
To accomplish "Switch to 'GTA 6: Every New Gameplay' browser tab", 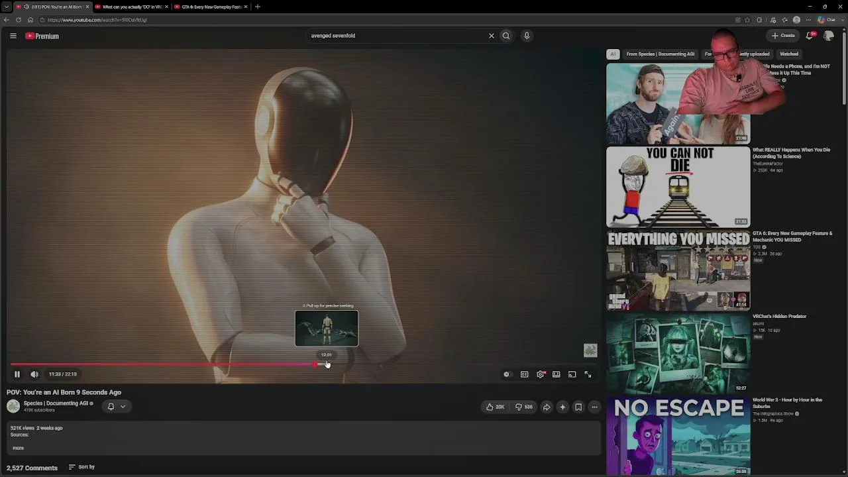I will (210, 7).
